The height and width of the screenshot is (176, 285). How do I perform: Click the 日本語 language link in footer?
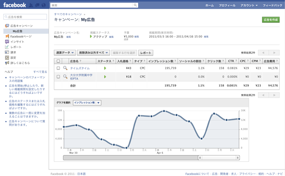coord(81,174)
